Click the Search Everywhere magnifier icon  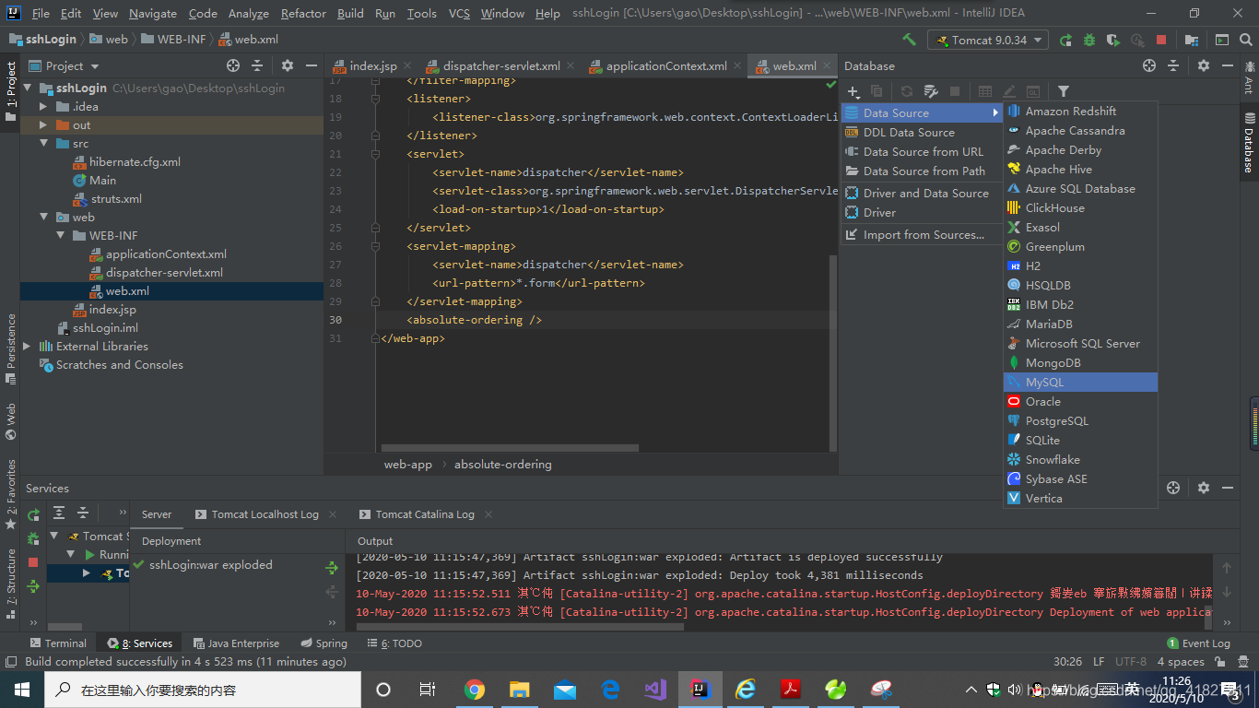click(1244, 40)
